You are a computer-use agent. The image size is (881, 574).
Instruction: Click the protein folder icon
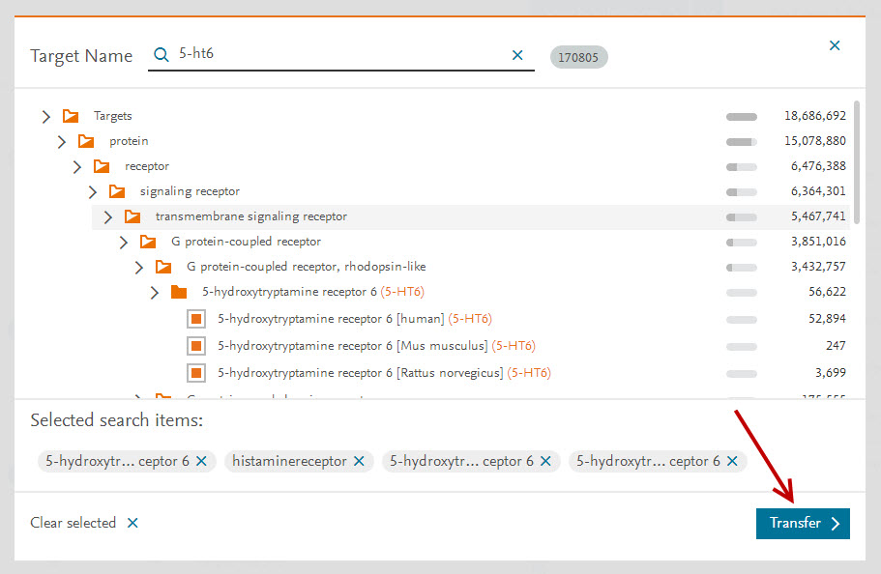point(86,141)
